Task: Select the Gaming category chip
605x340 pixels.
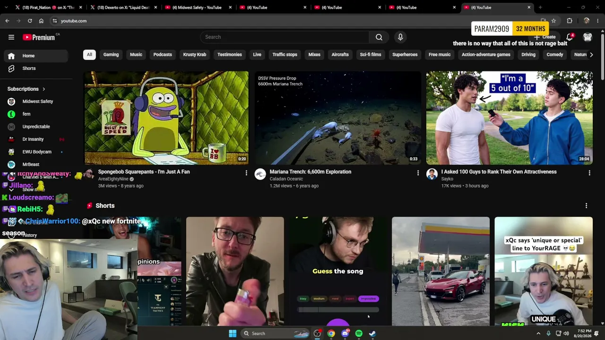Action: 111,55
